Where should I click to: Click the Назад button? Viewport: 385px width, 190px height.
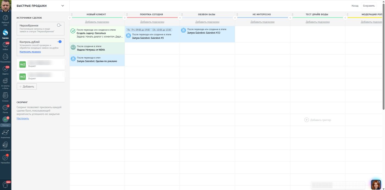(355, 6)
